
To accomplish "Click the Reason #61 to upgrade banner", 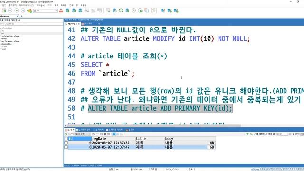I will (84, 20).
